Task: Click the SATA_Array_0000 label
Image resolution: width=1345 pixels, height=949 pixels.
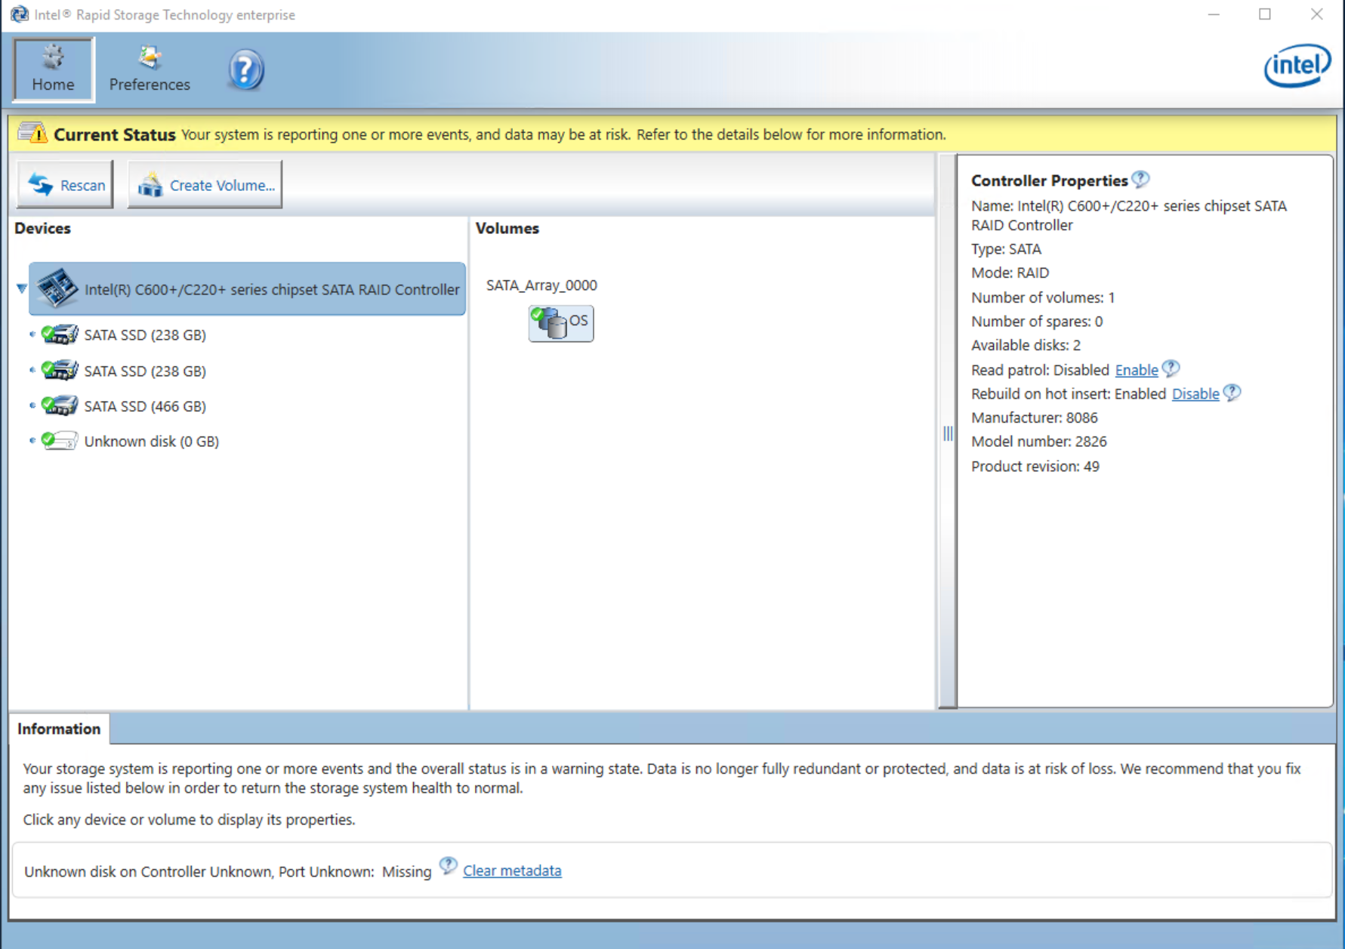Action: 541,285
